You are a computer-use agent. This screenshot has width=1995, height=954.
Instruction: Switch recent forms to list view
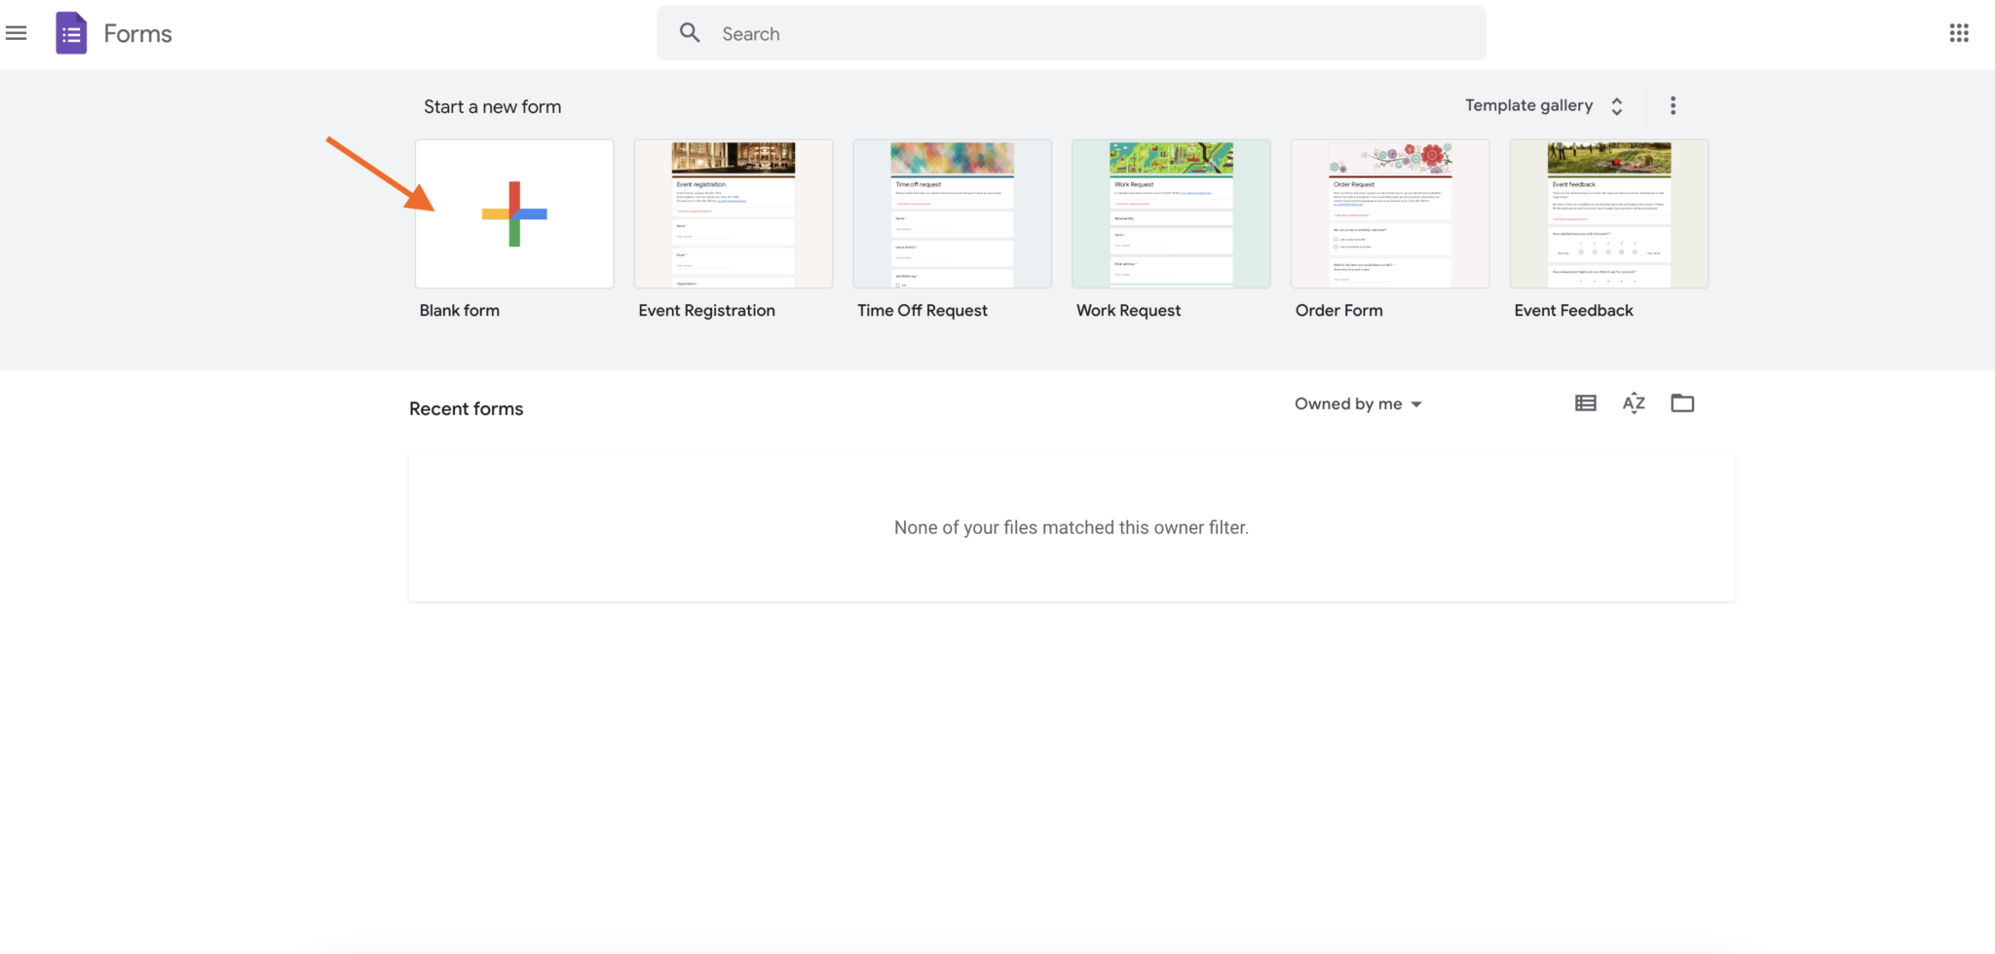coord(1584,402)
